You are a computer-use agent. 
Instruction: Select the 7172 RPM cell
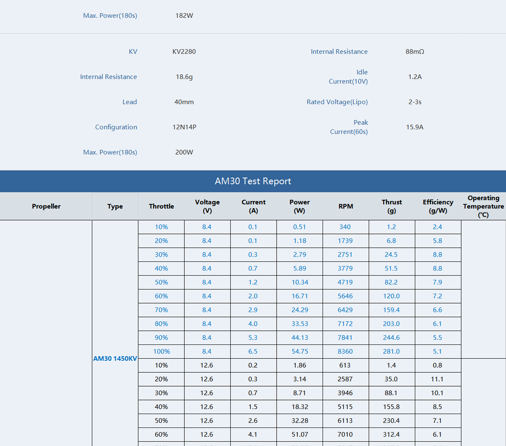click(x=346, y=324)
